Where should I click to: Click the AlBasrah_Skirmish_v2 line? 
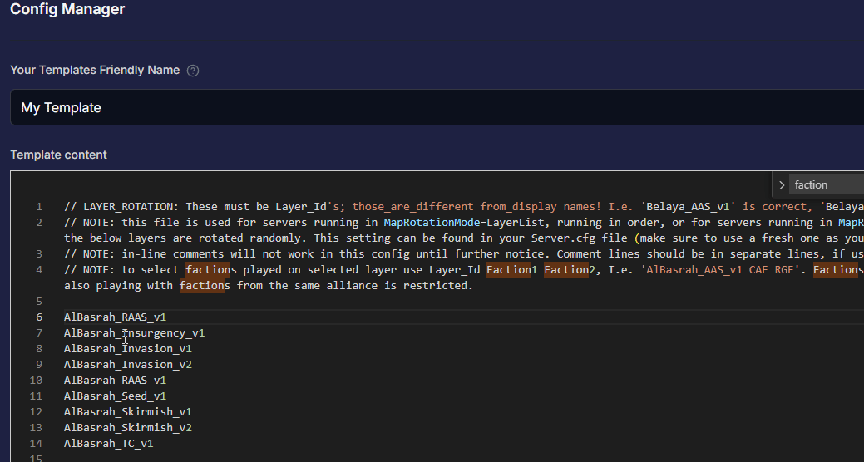[x=128, y=428]
